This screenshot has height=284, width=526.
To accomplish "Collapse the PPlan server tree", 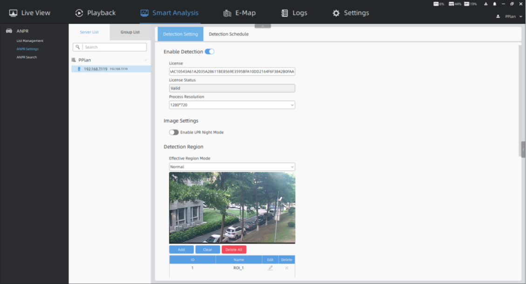I will (146, 60).
